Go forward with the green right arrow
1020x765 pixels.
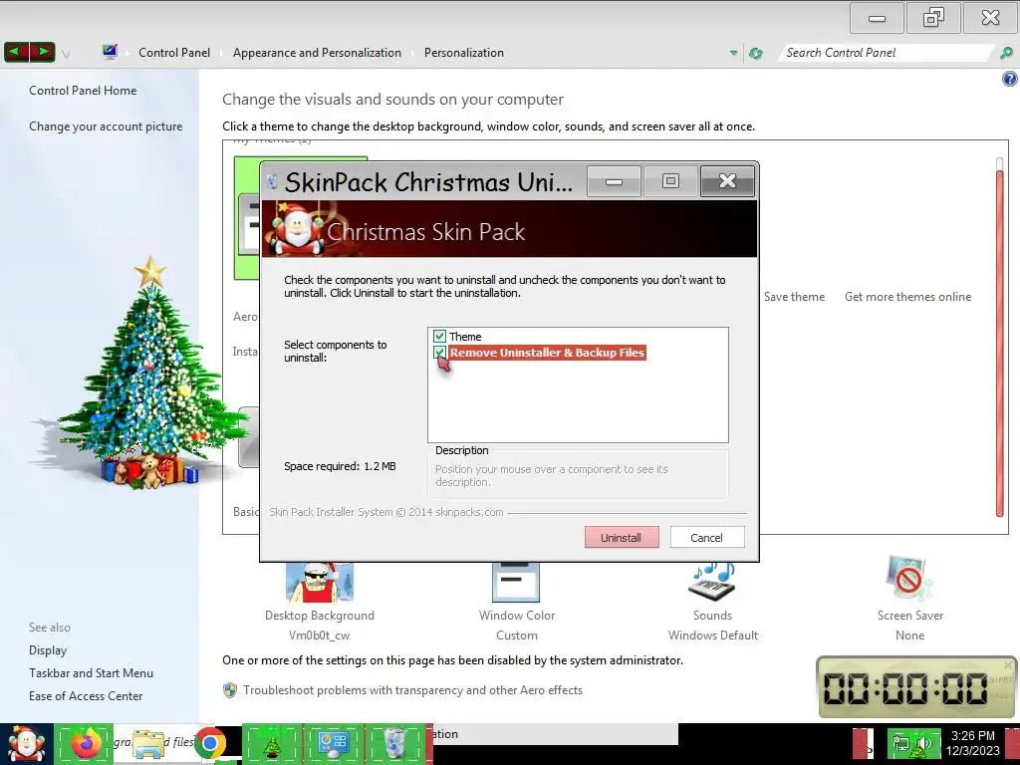click(x=42, y=52)
